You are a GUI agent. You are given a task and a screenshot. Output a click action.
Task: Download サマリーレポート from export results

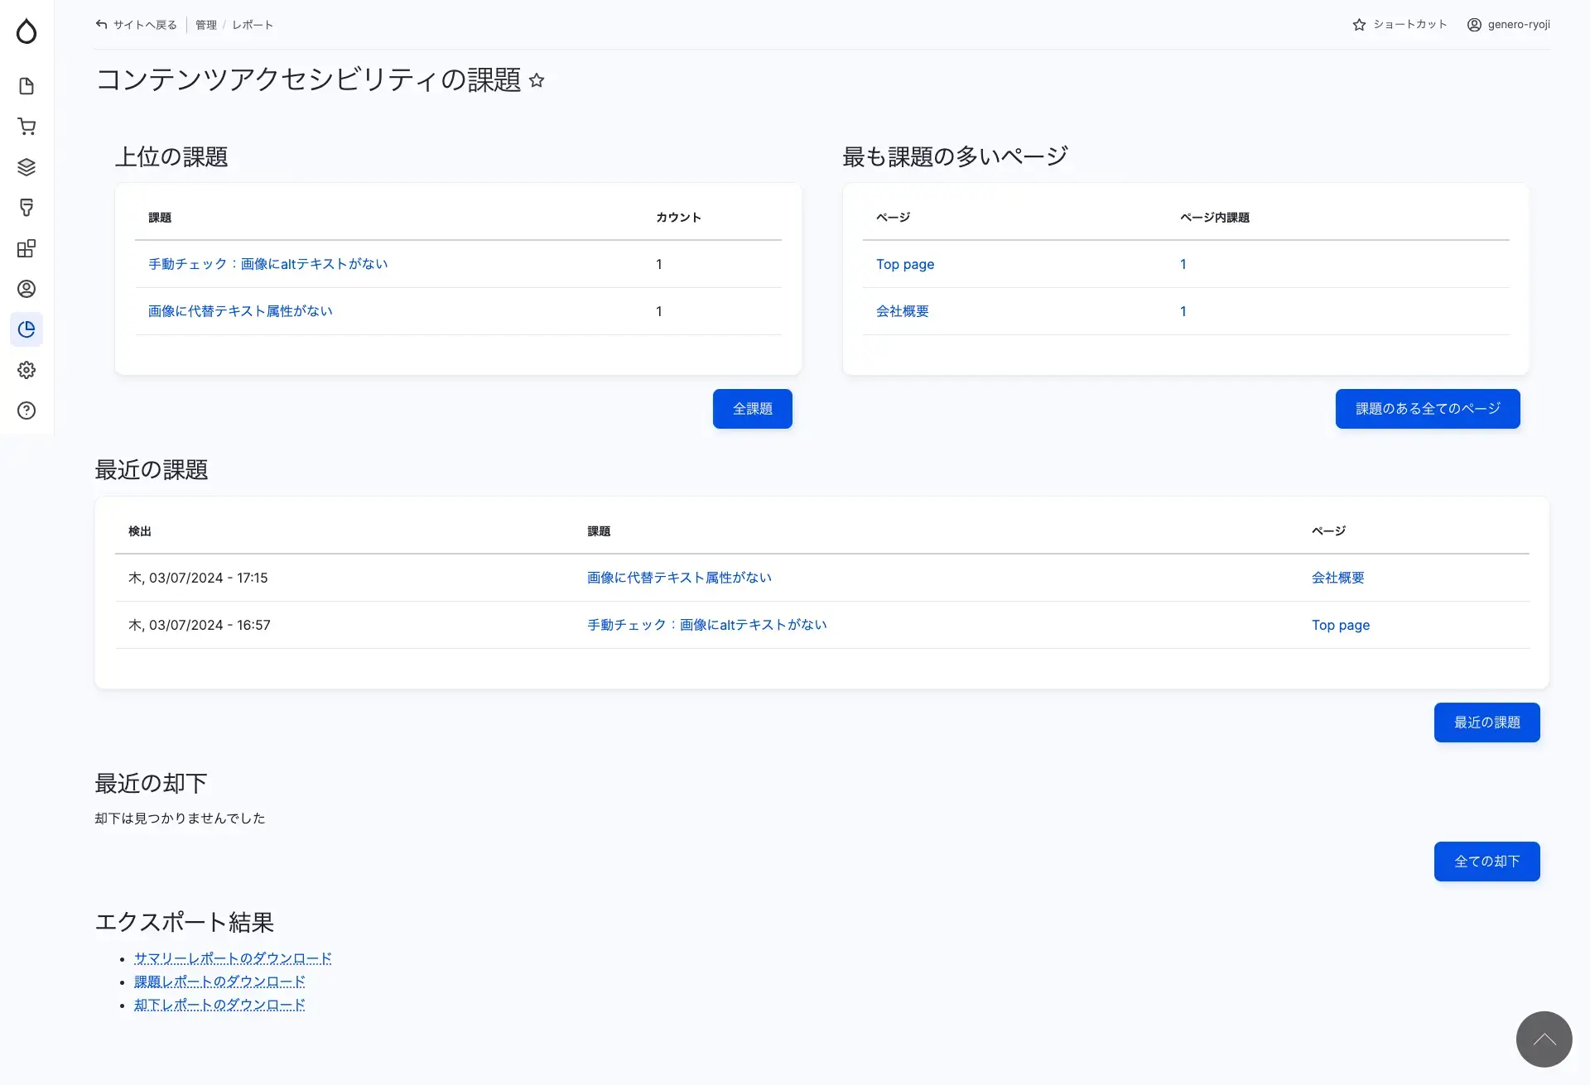(233, 958)
